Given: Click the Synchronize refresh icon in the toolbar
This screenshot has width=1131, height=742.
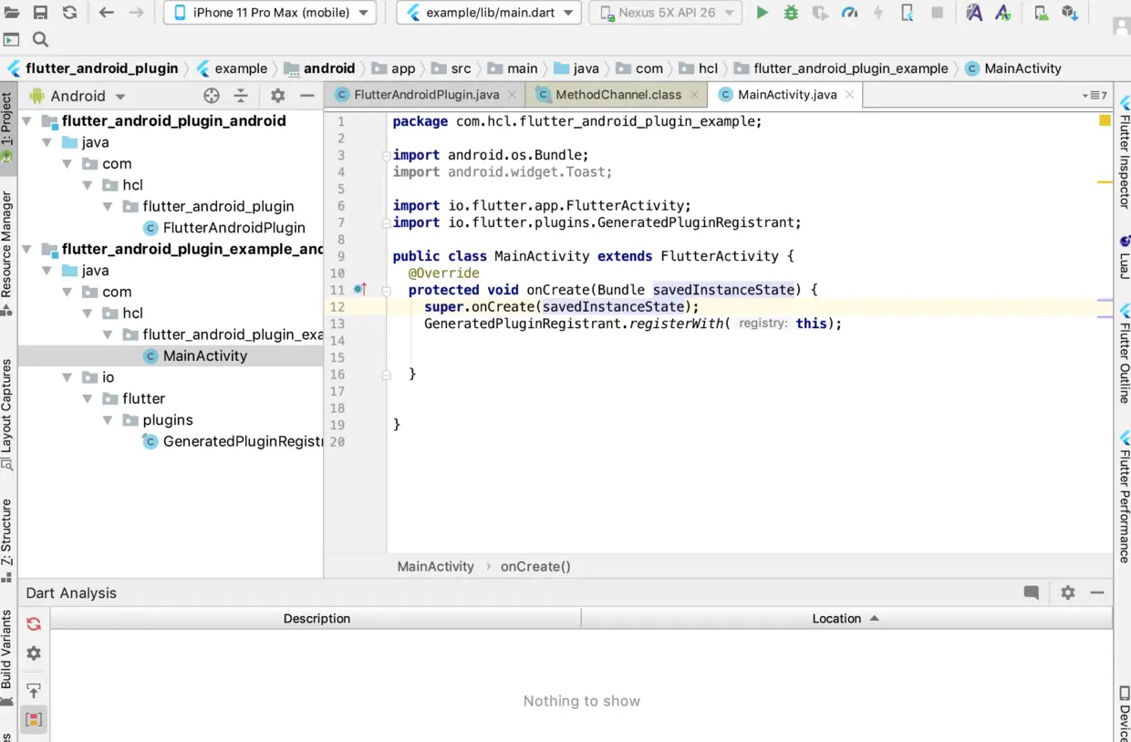Looking at the screenshot, I should [x=70, y=13].
